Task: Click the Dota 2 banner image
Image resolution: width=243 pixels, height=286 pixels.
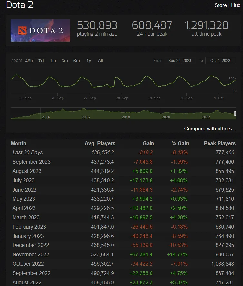Action: coord(40,31)
